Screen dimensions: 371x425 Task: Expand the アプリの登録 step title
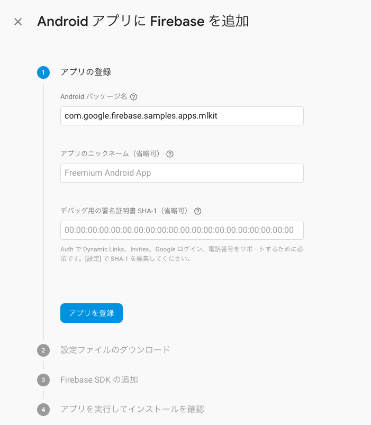86,73
